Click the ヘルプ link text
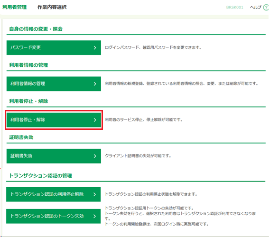 click(256, 7)
